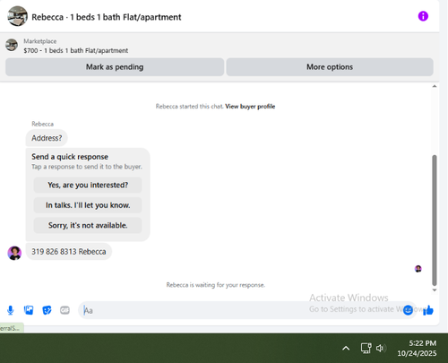448x363 pixels.
Task: Click chat header title 'Rebecca · 1 beds 1 bath'
Action: pyautogui.click(x=107, y=17)
